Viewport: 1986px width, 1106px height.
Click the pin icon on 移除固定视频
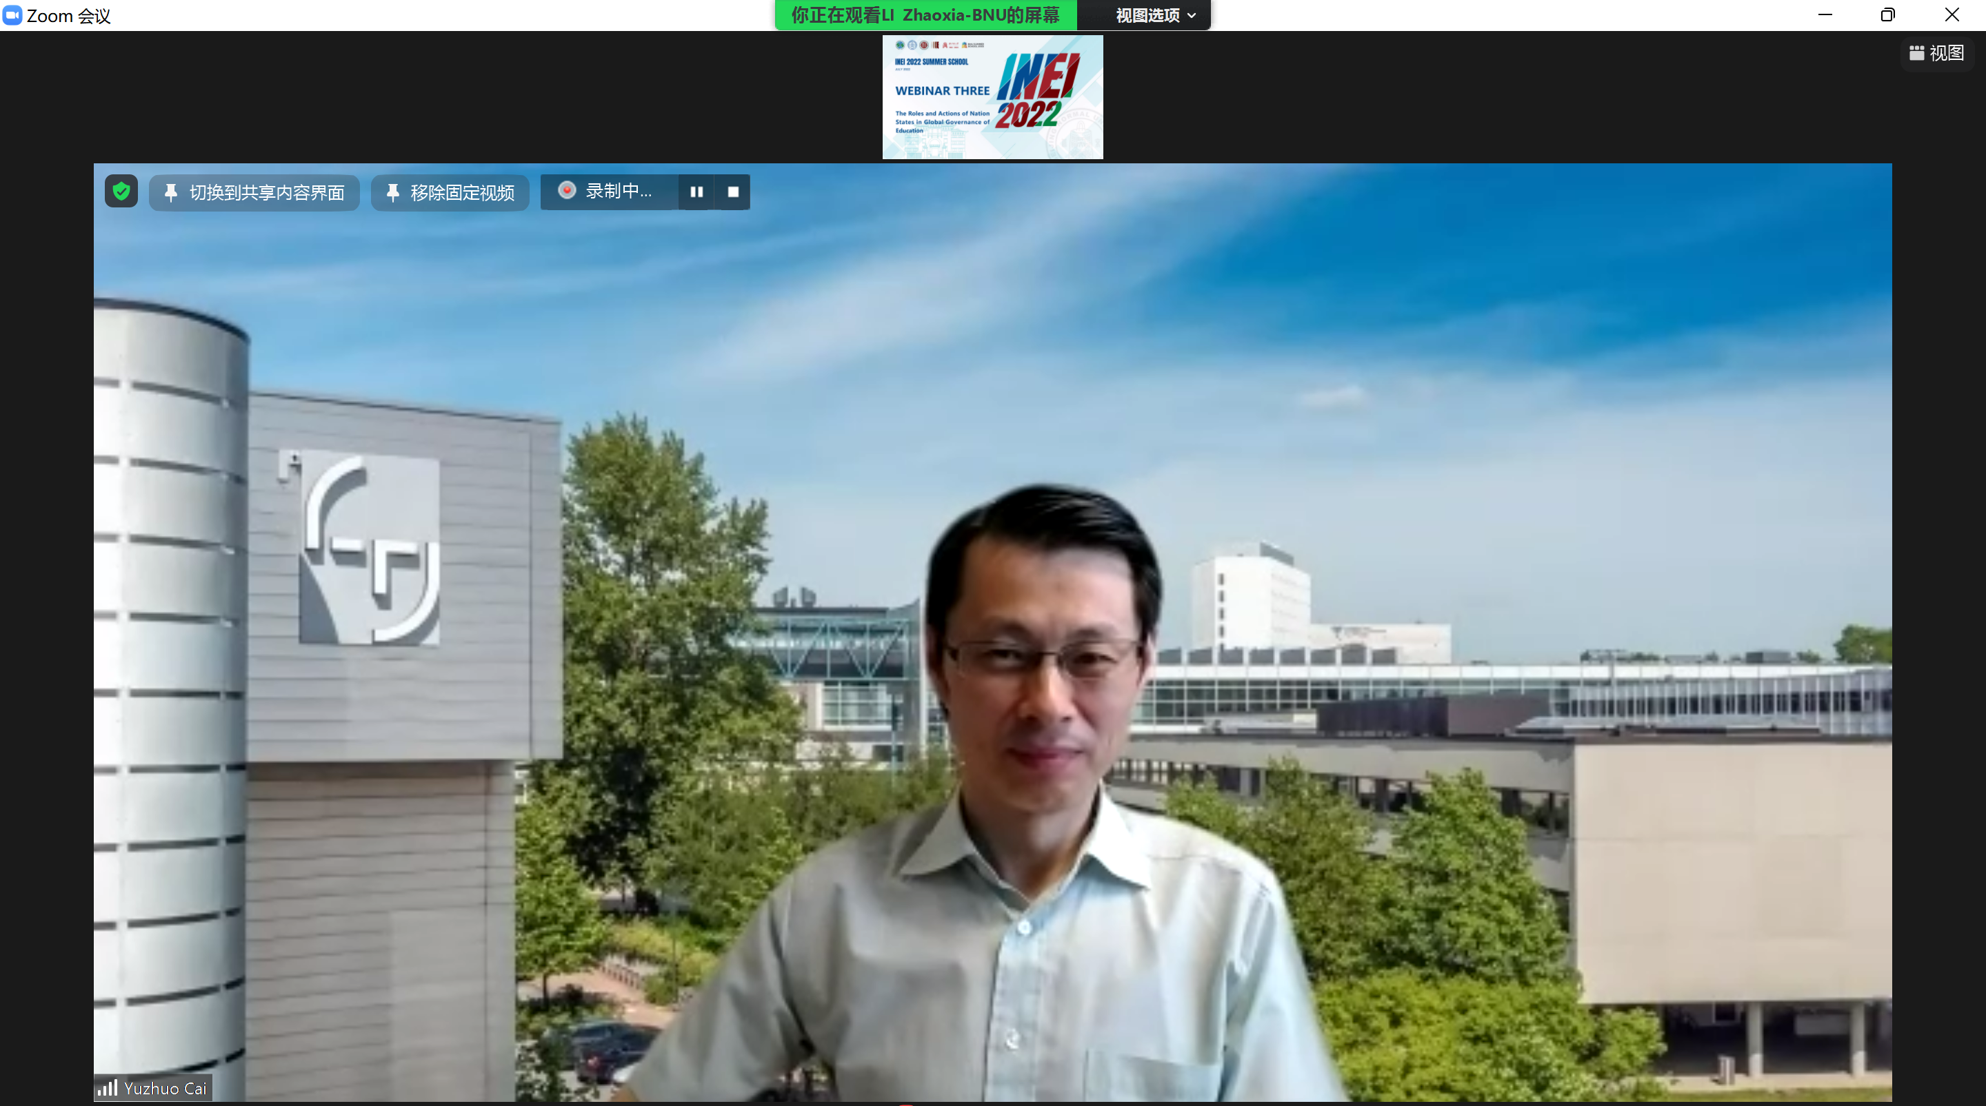[392, 192]
